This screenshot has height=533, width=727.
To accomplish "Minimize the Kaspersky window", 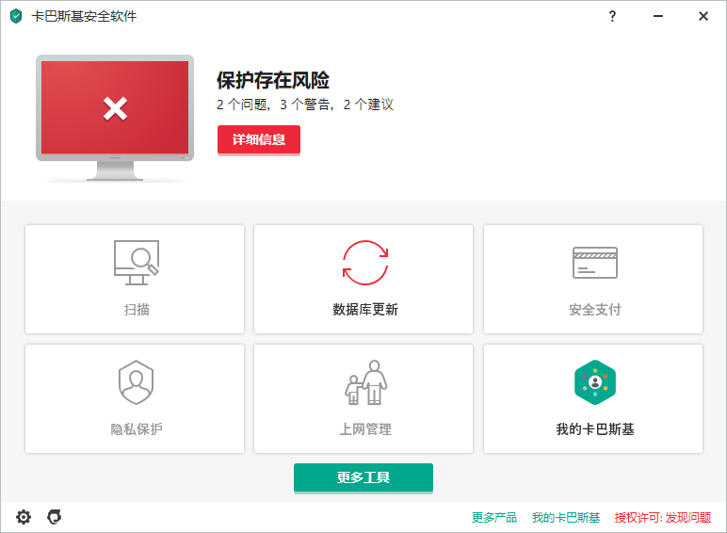I will (658, 16).
